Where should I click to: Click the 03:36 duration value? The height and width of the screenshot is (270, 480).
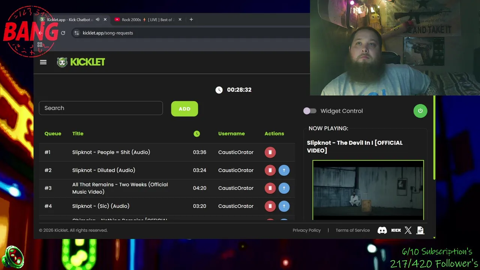(x=199, y=152)
